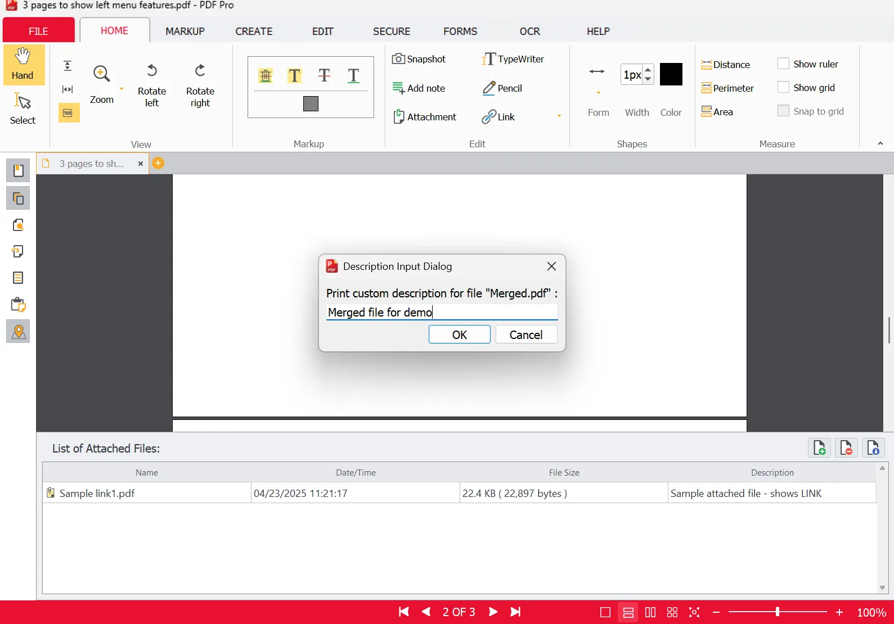Viewport: 894px width, 624px height.
Task: Increase line width with up arrow
Action: 648,69
